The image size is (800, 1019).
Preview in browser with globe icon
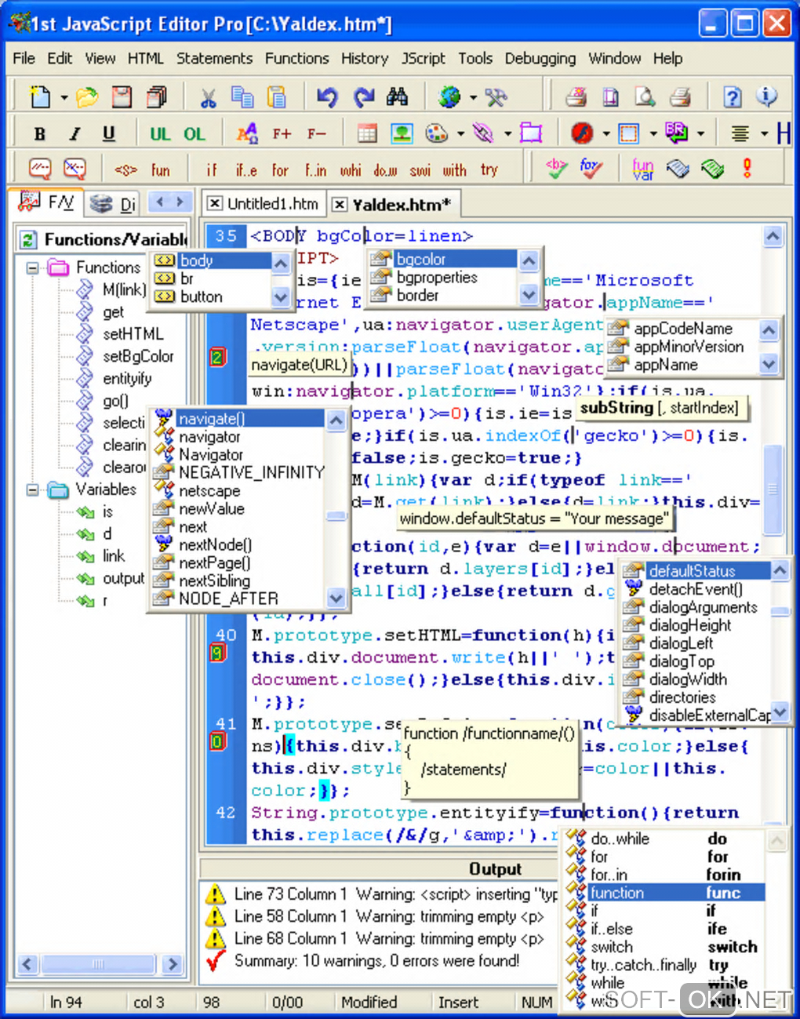click(x=449, y=96)
